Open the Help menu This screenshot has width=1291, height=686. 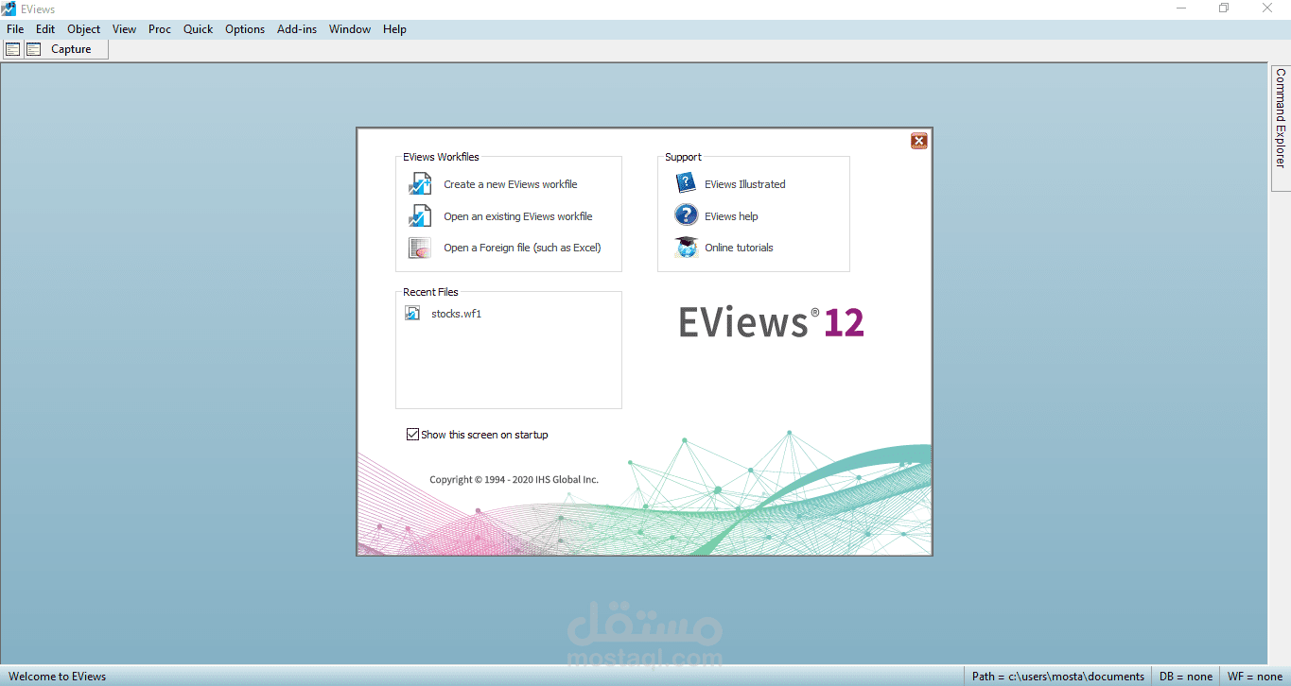pos(395,29)
